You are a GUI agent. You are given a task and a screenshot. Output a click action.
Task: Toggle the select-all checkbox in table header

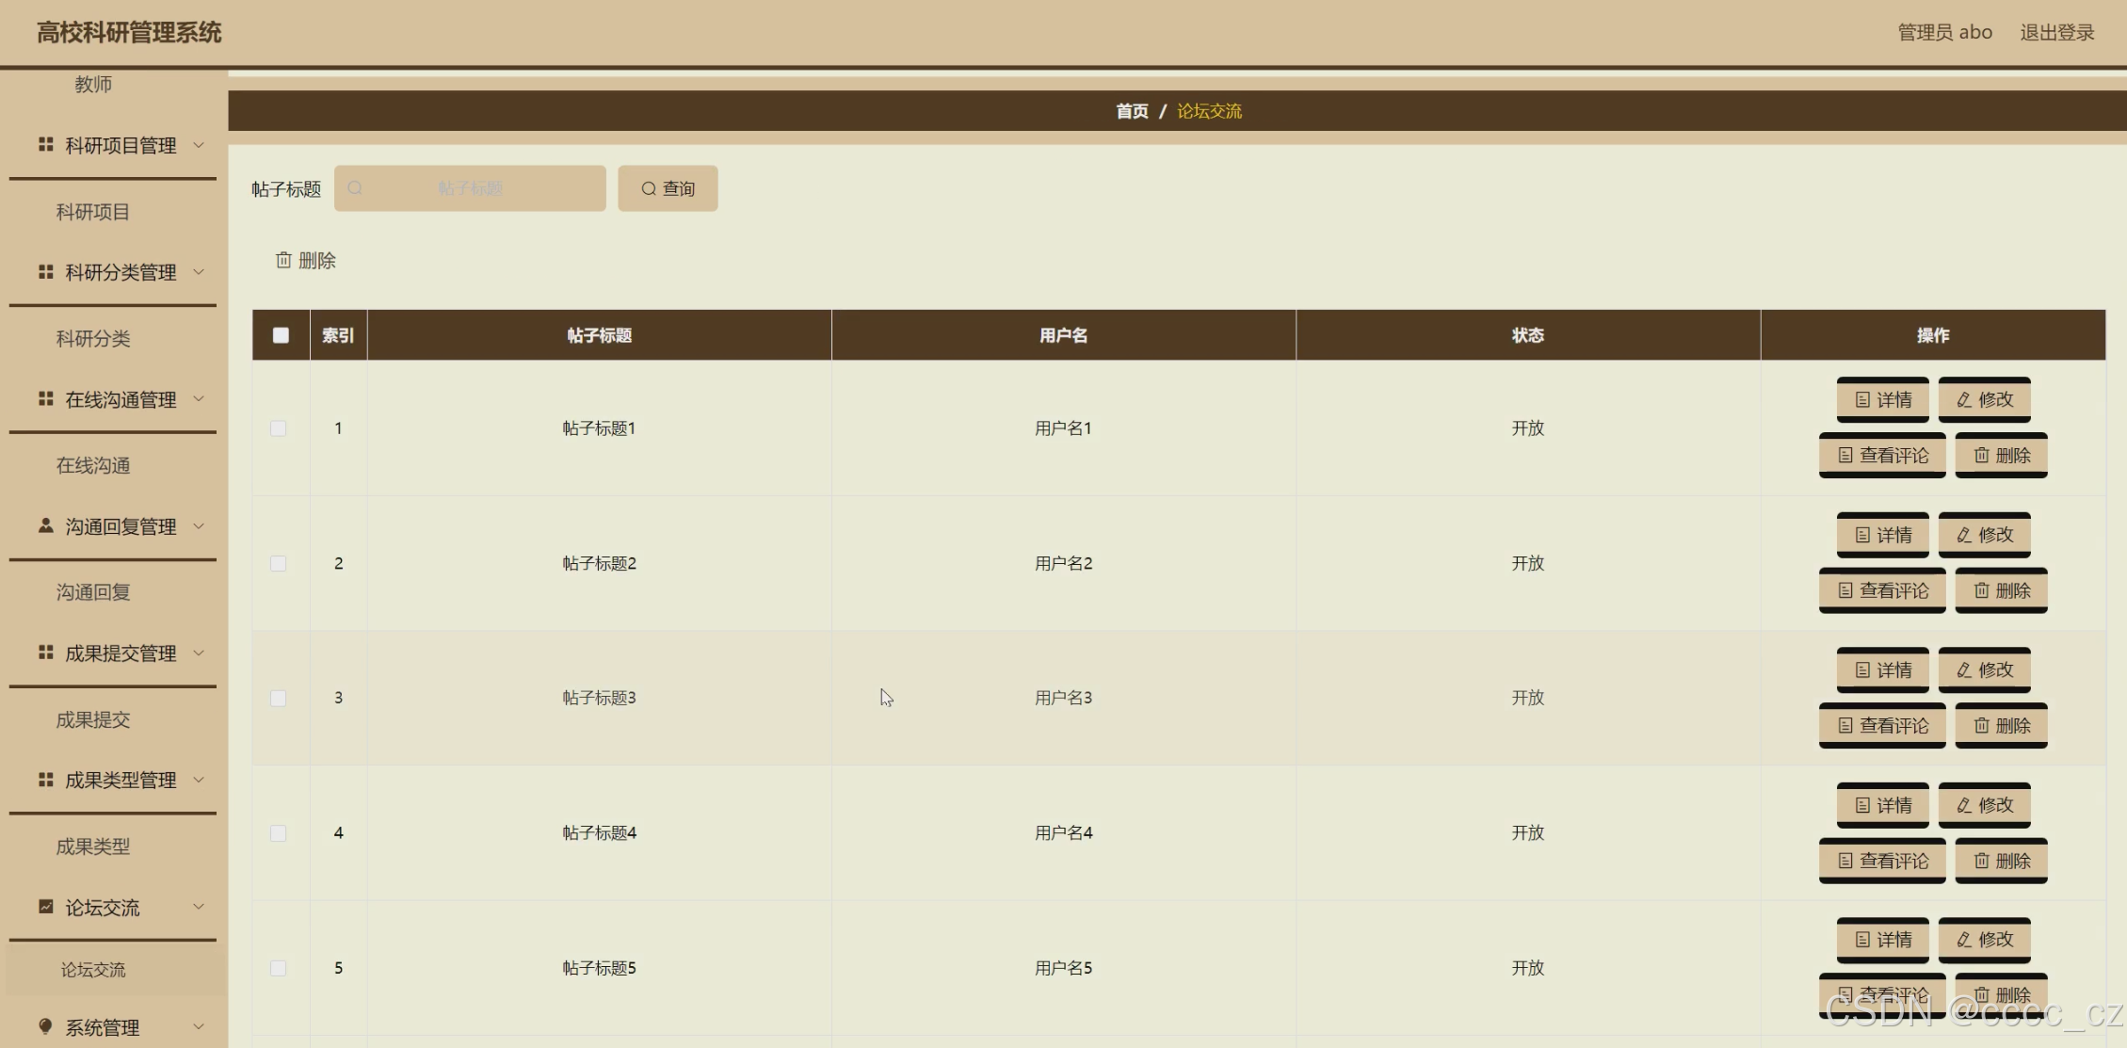click(281, 335)
